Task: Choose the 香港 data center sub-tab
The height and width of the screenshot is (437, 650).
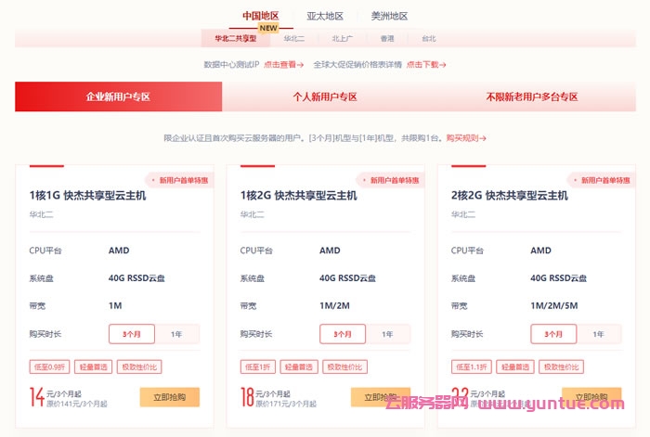Action: pos(386,39)
